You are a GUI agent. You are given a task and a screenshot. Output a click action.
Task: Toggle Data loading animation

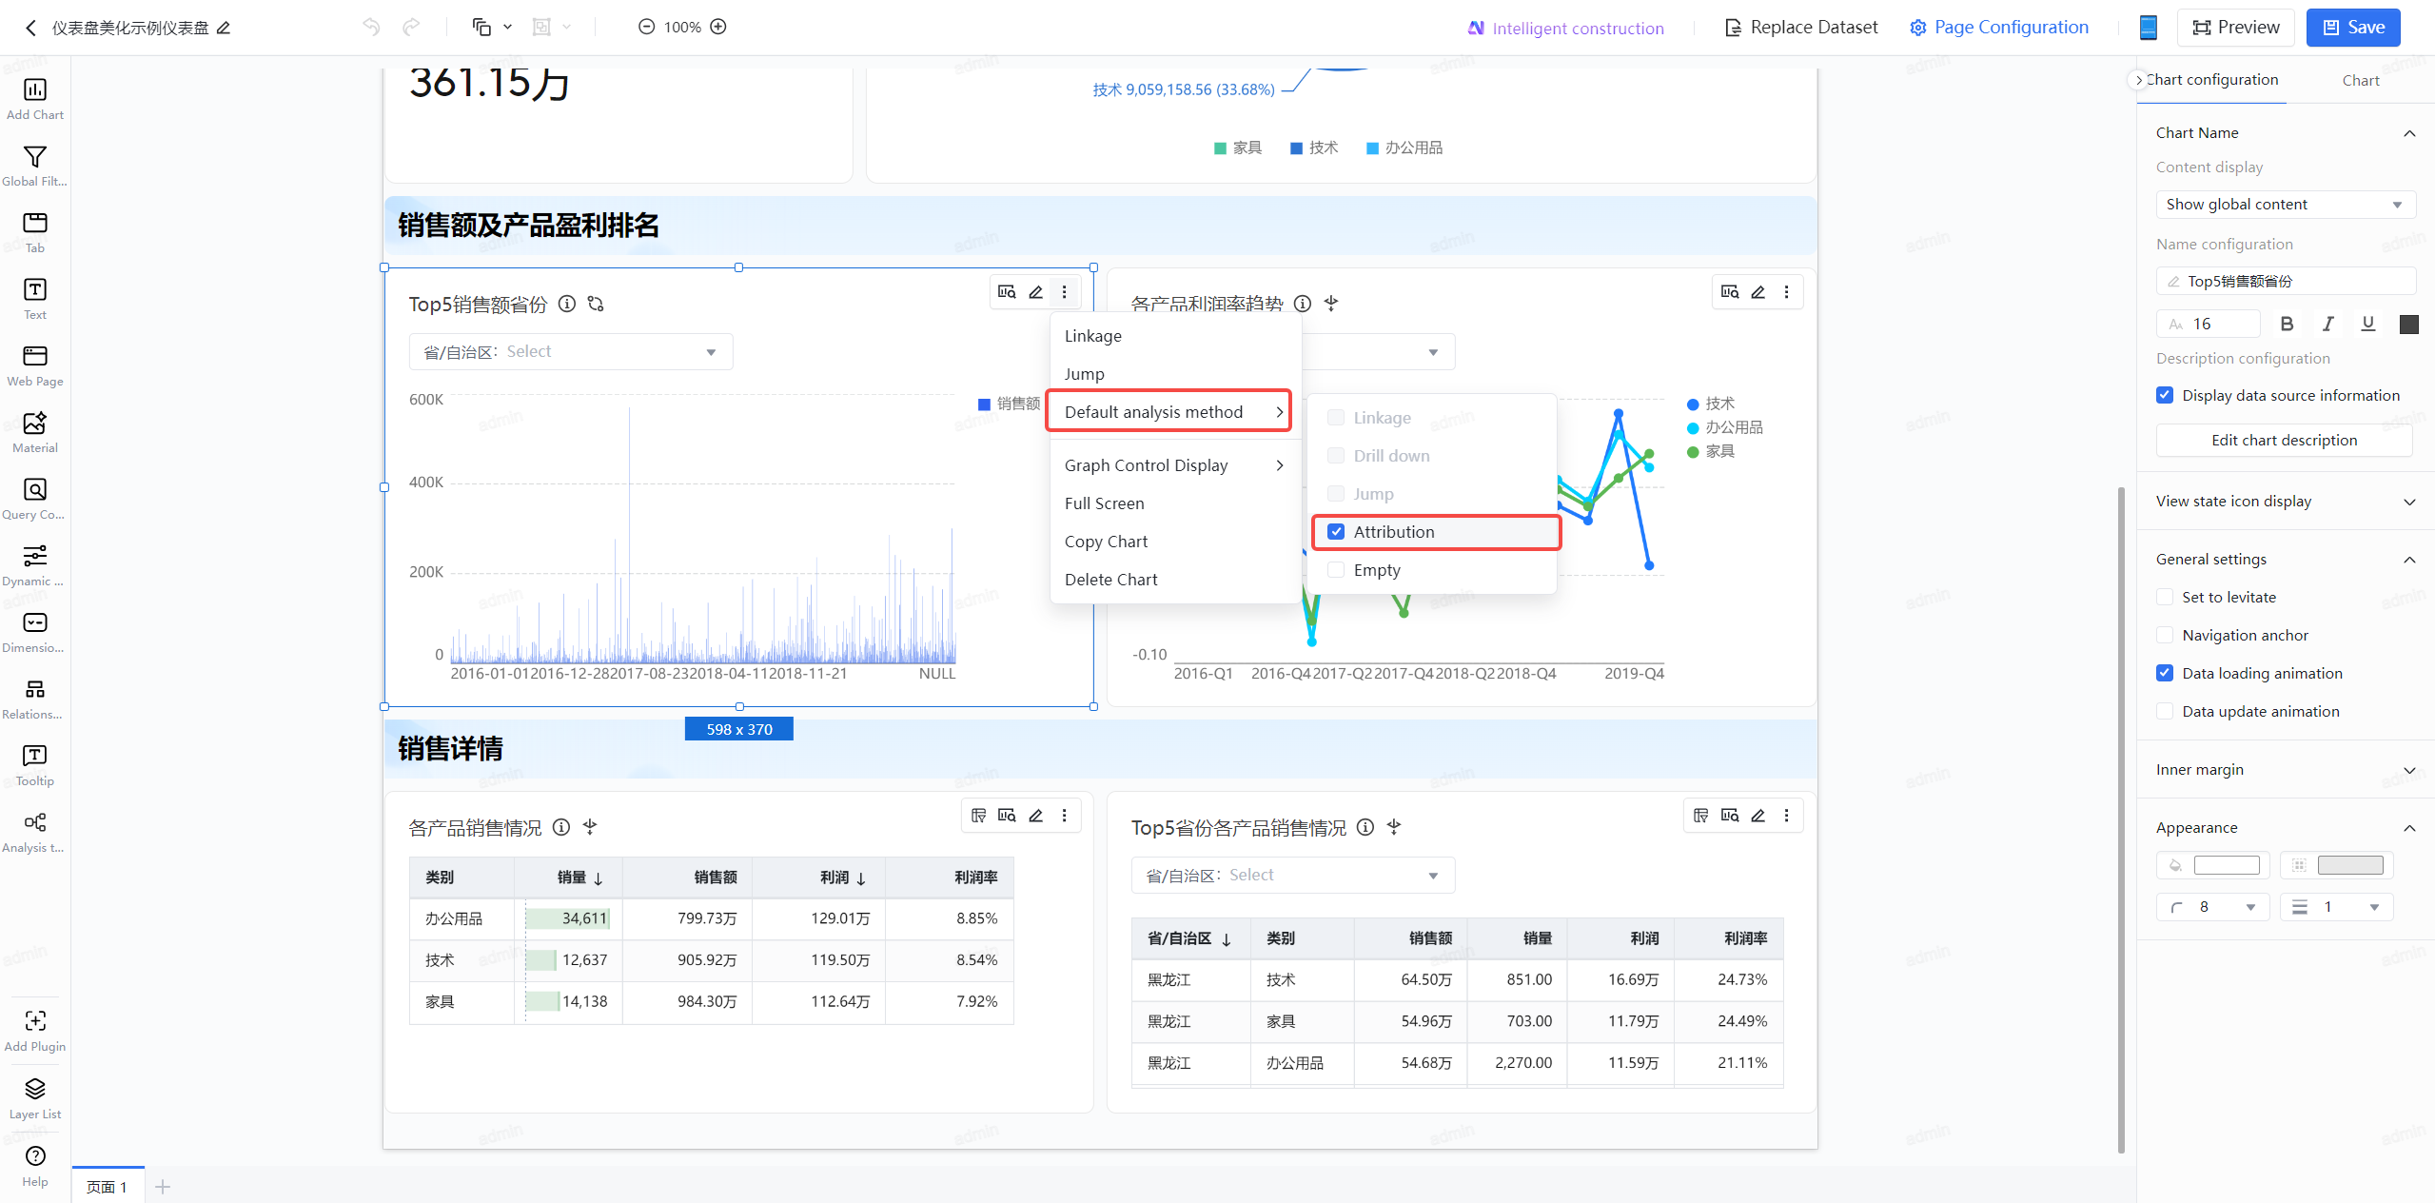click(x=2165, y=673)
